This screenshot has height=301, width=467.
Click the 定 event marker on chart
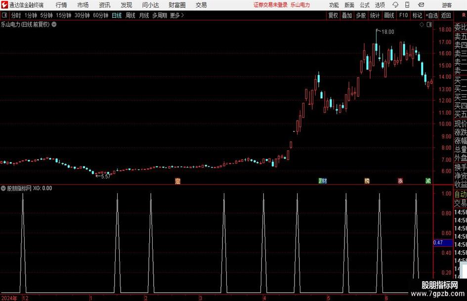click(x=178, y=181)
